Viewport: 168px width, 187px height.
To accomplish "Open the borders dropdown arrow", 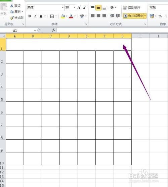I will click(56, 16).
